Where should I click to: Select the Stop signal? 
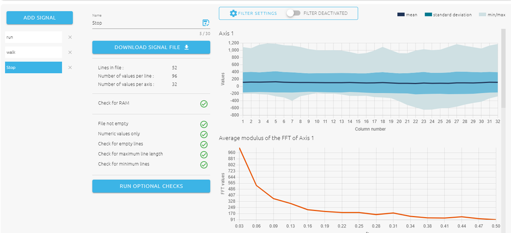click(34, 68)
